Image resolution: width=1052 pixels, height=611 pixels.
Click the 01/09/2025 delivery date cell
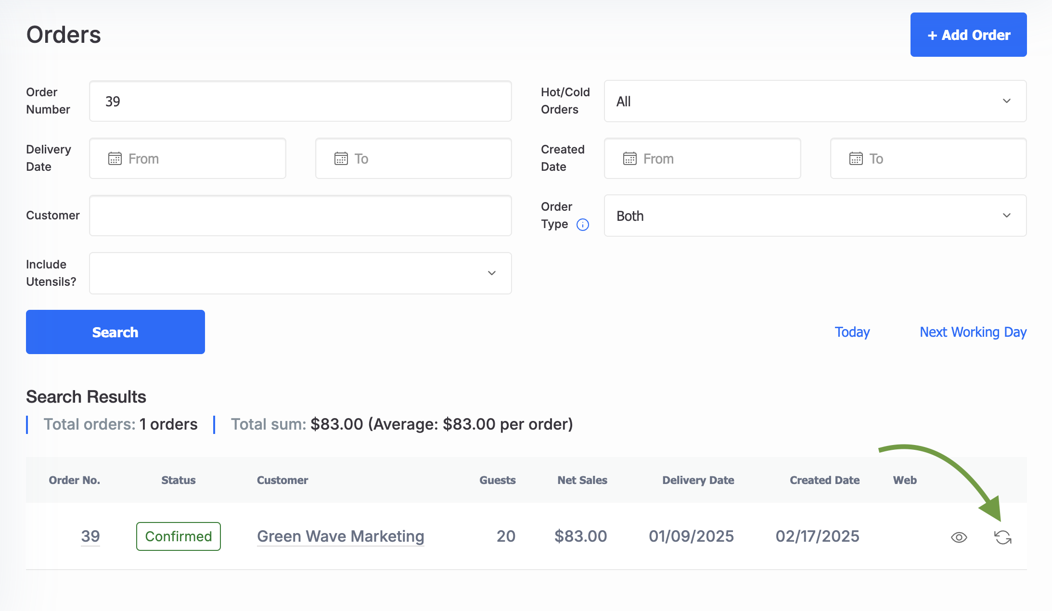click(x=692, y=536)
